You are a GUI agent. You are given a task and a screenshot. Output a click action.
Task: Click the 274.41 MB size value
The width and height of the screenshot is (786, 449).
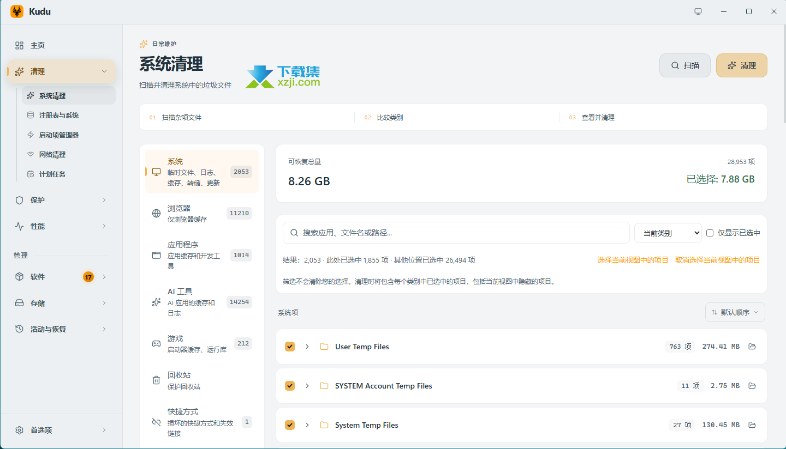pyautogui.click(x=721, y=347)
